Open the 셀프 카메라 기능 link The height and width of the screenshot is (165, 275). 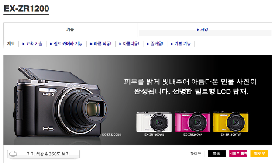tap(66, 44)
